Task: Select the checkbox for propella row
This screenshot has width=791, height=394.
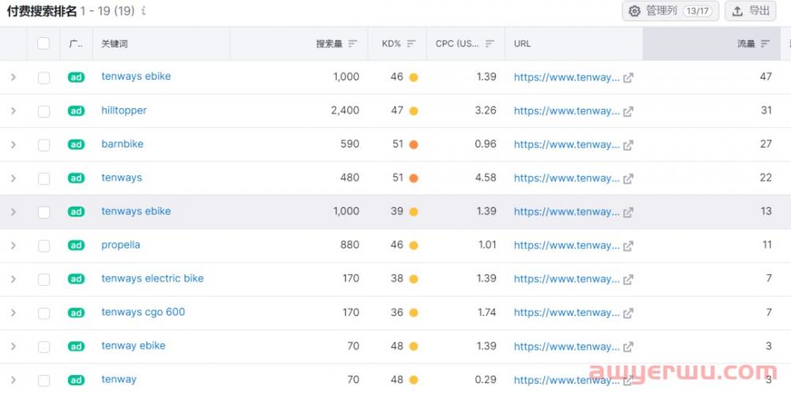Action: click(x=44, y=246)
